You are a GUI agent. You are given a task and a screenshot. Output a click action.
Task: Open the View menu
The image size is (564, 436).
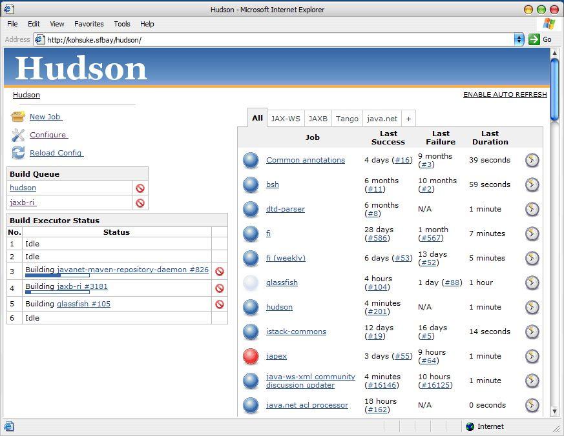[x=57, y=24]
